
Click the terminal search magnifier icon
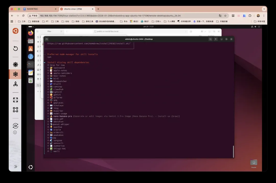click(210, 39)
